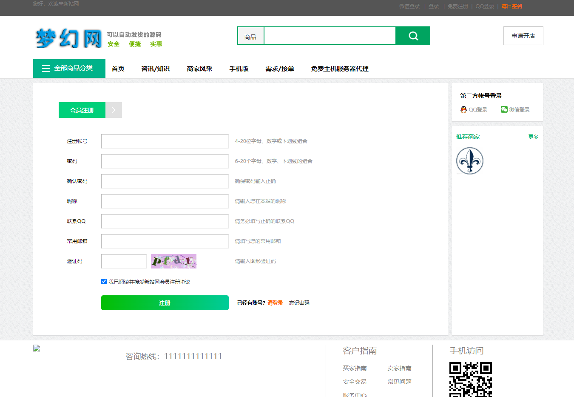Toggle the 会员注册协议 agreement checkbox
Viewport: 574px width, 397px height.
(x=104, y=281)
